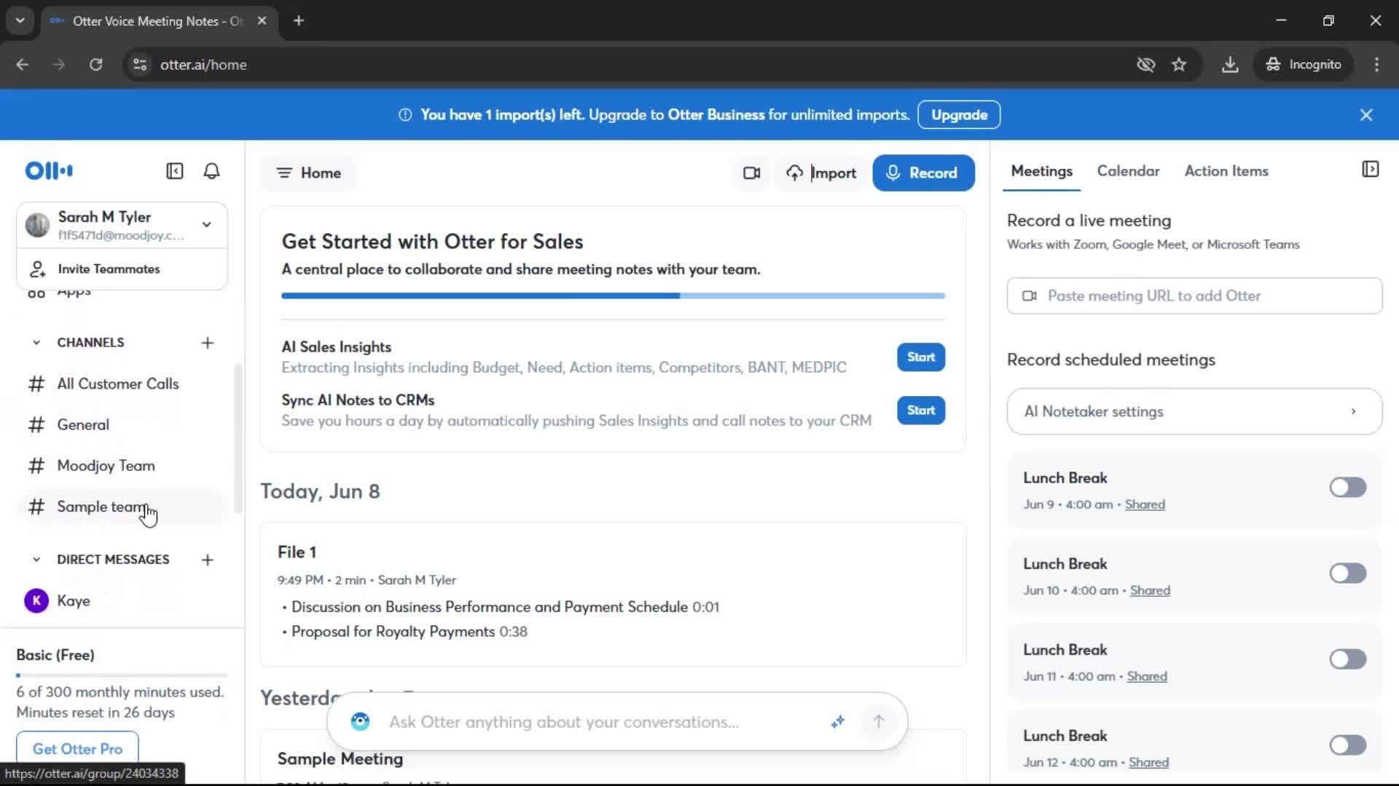Start Sync AI Notes to CRMs
This screenshot has height=786, width=1399.
(x=921, y=410)
